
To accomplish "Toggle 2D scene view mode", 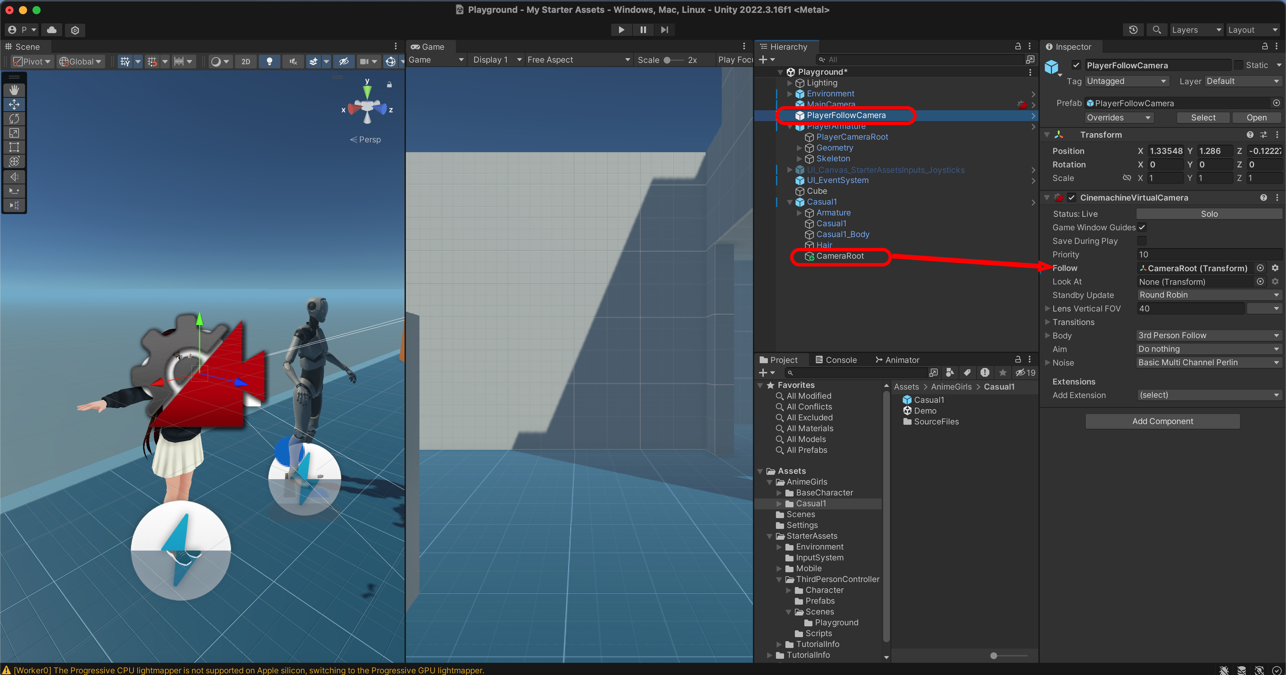I will click(246, 62).
